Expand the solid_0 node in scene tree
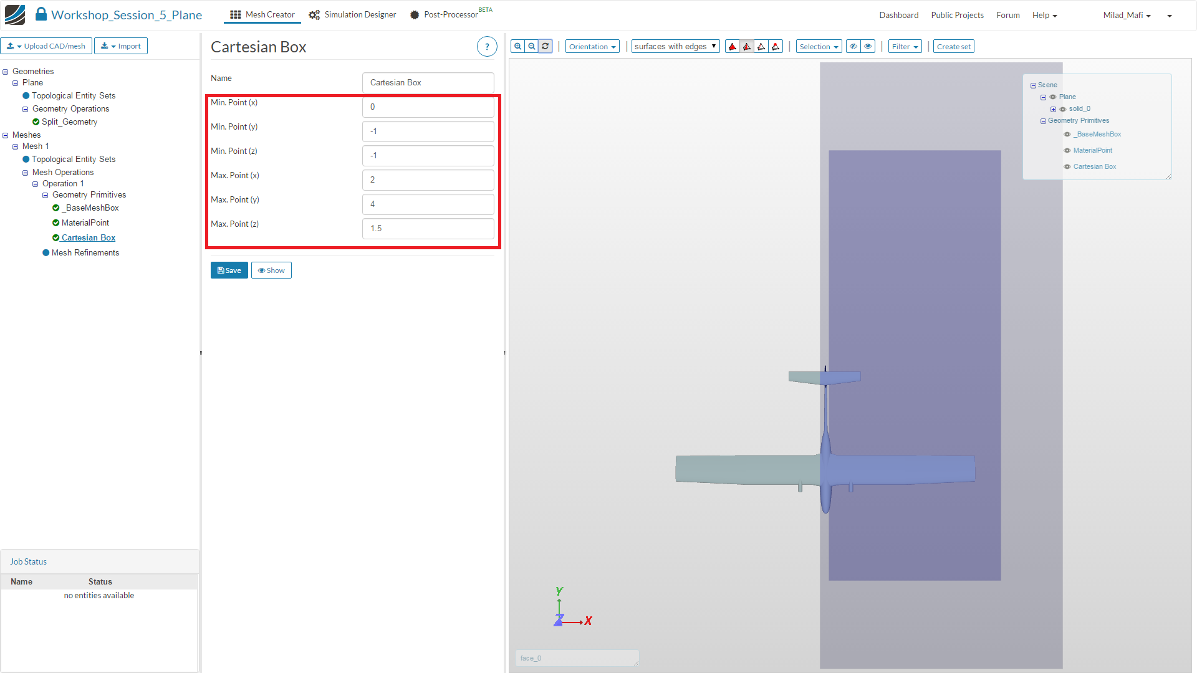The width and height of the screenshot is (1197, 673). (x=1054, y=109)
